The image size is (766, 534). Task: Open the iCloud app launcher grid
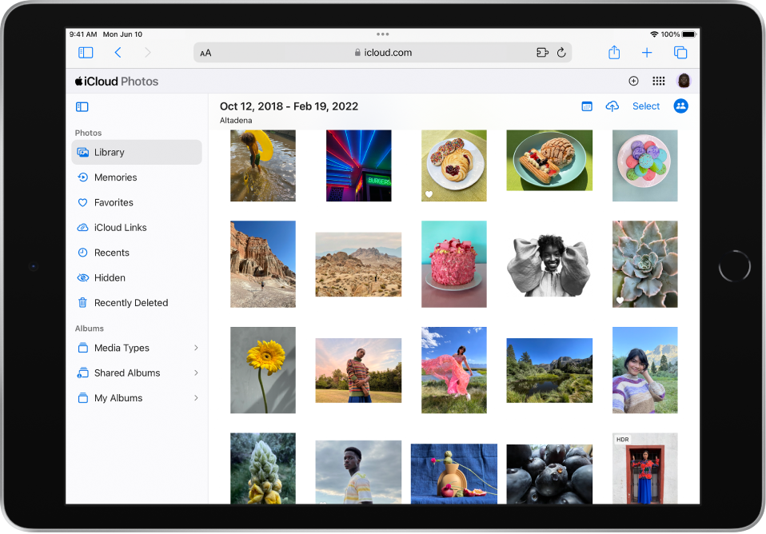pyautogui.click(x=659, y=81)
